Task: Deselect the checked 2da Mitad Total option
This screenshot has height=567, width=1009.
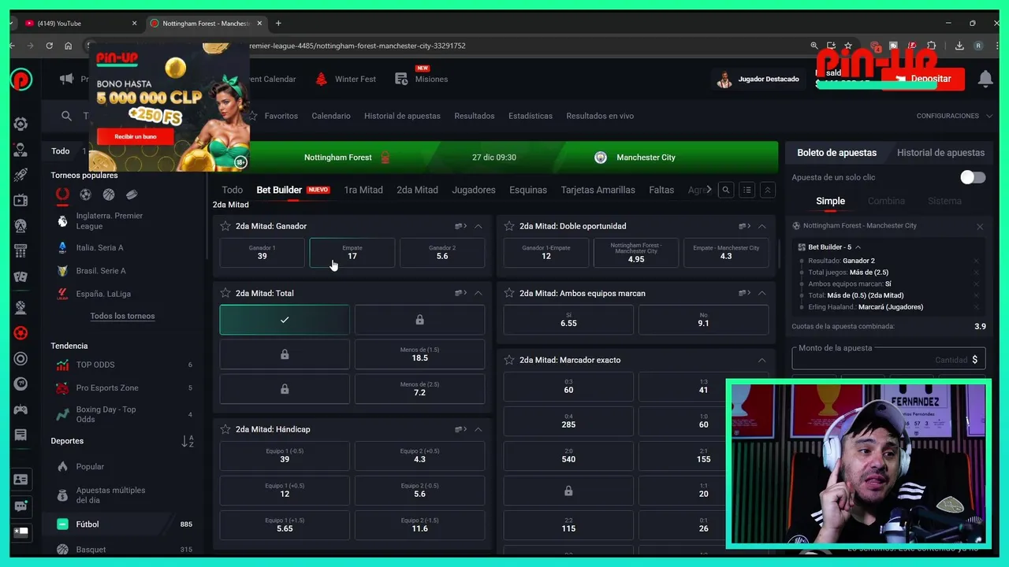Action: (x=285, y=320)
